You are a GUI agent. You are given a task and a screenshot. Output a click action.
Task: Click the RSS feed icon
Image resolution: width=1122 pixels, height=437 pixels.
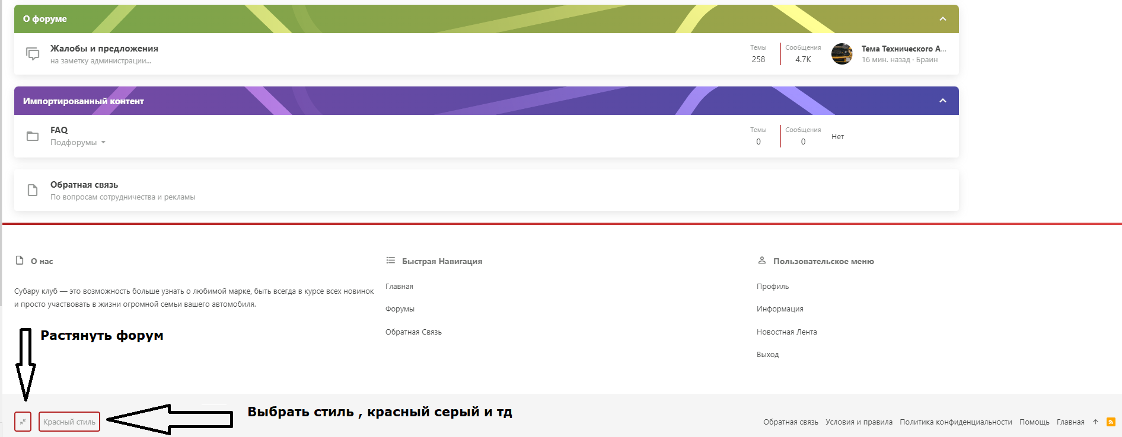pos(1111,422)
